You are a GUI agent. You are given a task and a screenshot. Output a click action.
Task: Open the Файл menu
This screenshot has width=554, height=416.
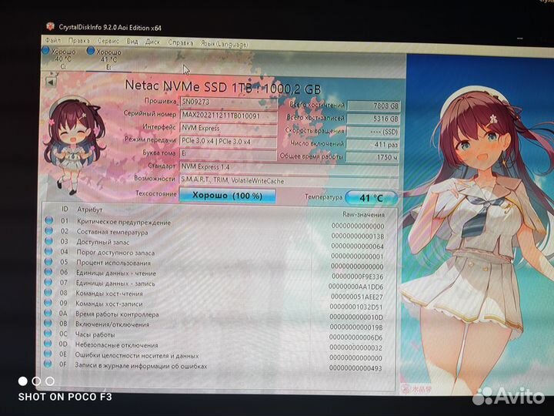(52, 40)
